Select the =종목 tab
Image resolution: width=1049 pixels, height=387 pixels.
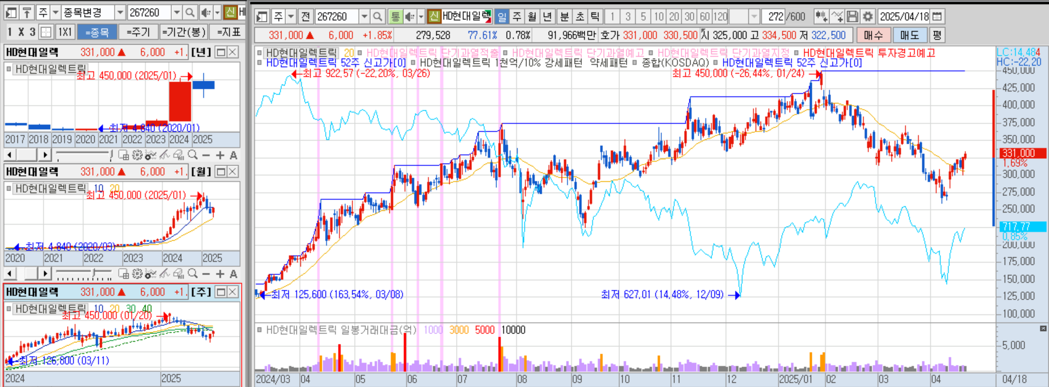(97, 32)
